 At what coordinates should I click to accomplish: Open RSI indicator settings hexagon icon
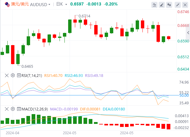[x=13, y=75]
